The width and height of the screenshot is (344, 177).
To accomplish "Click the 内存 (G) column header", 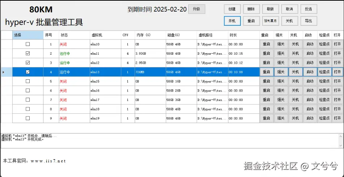I will click(150, 35).
